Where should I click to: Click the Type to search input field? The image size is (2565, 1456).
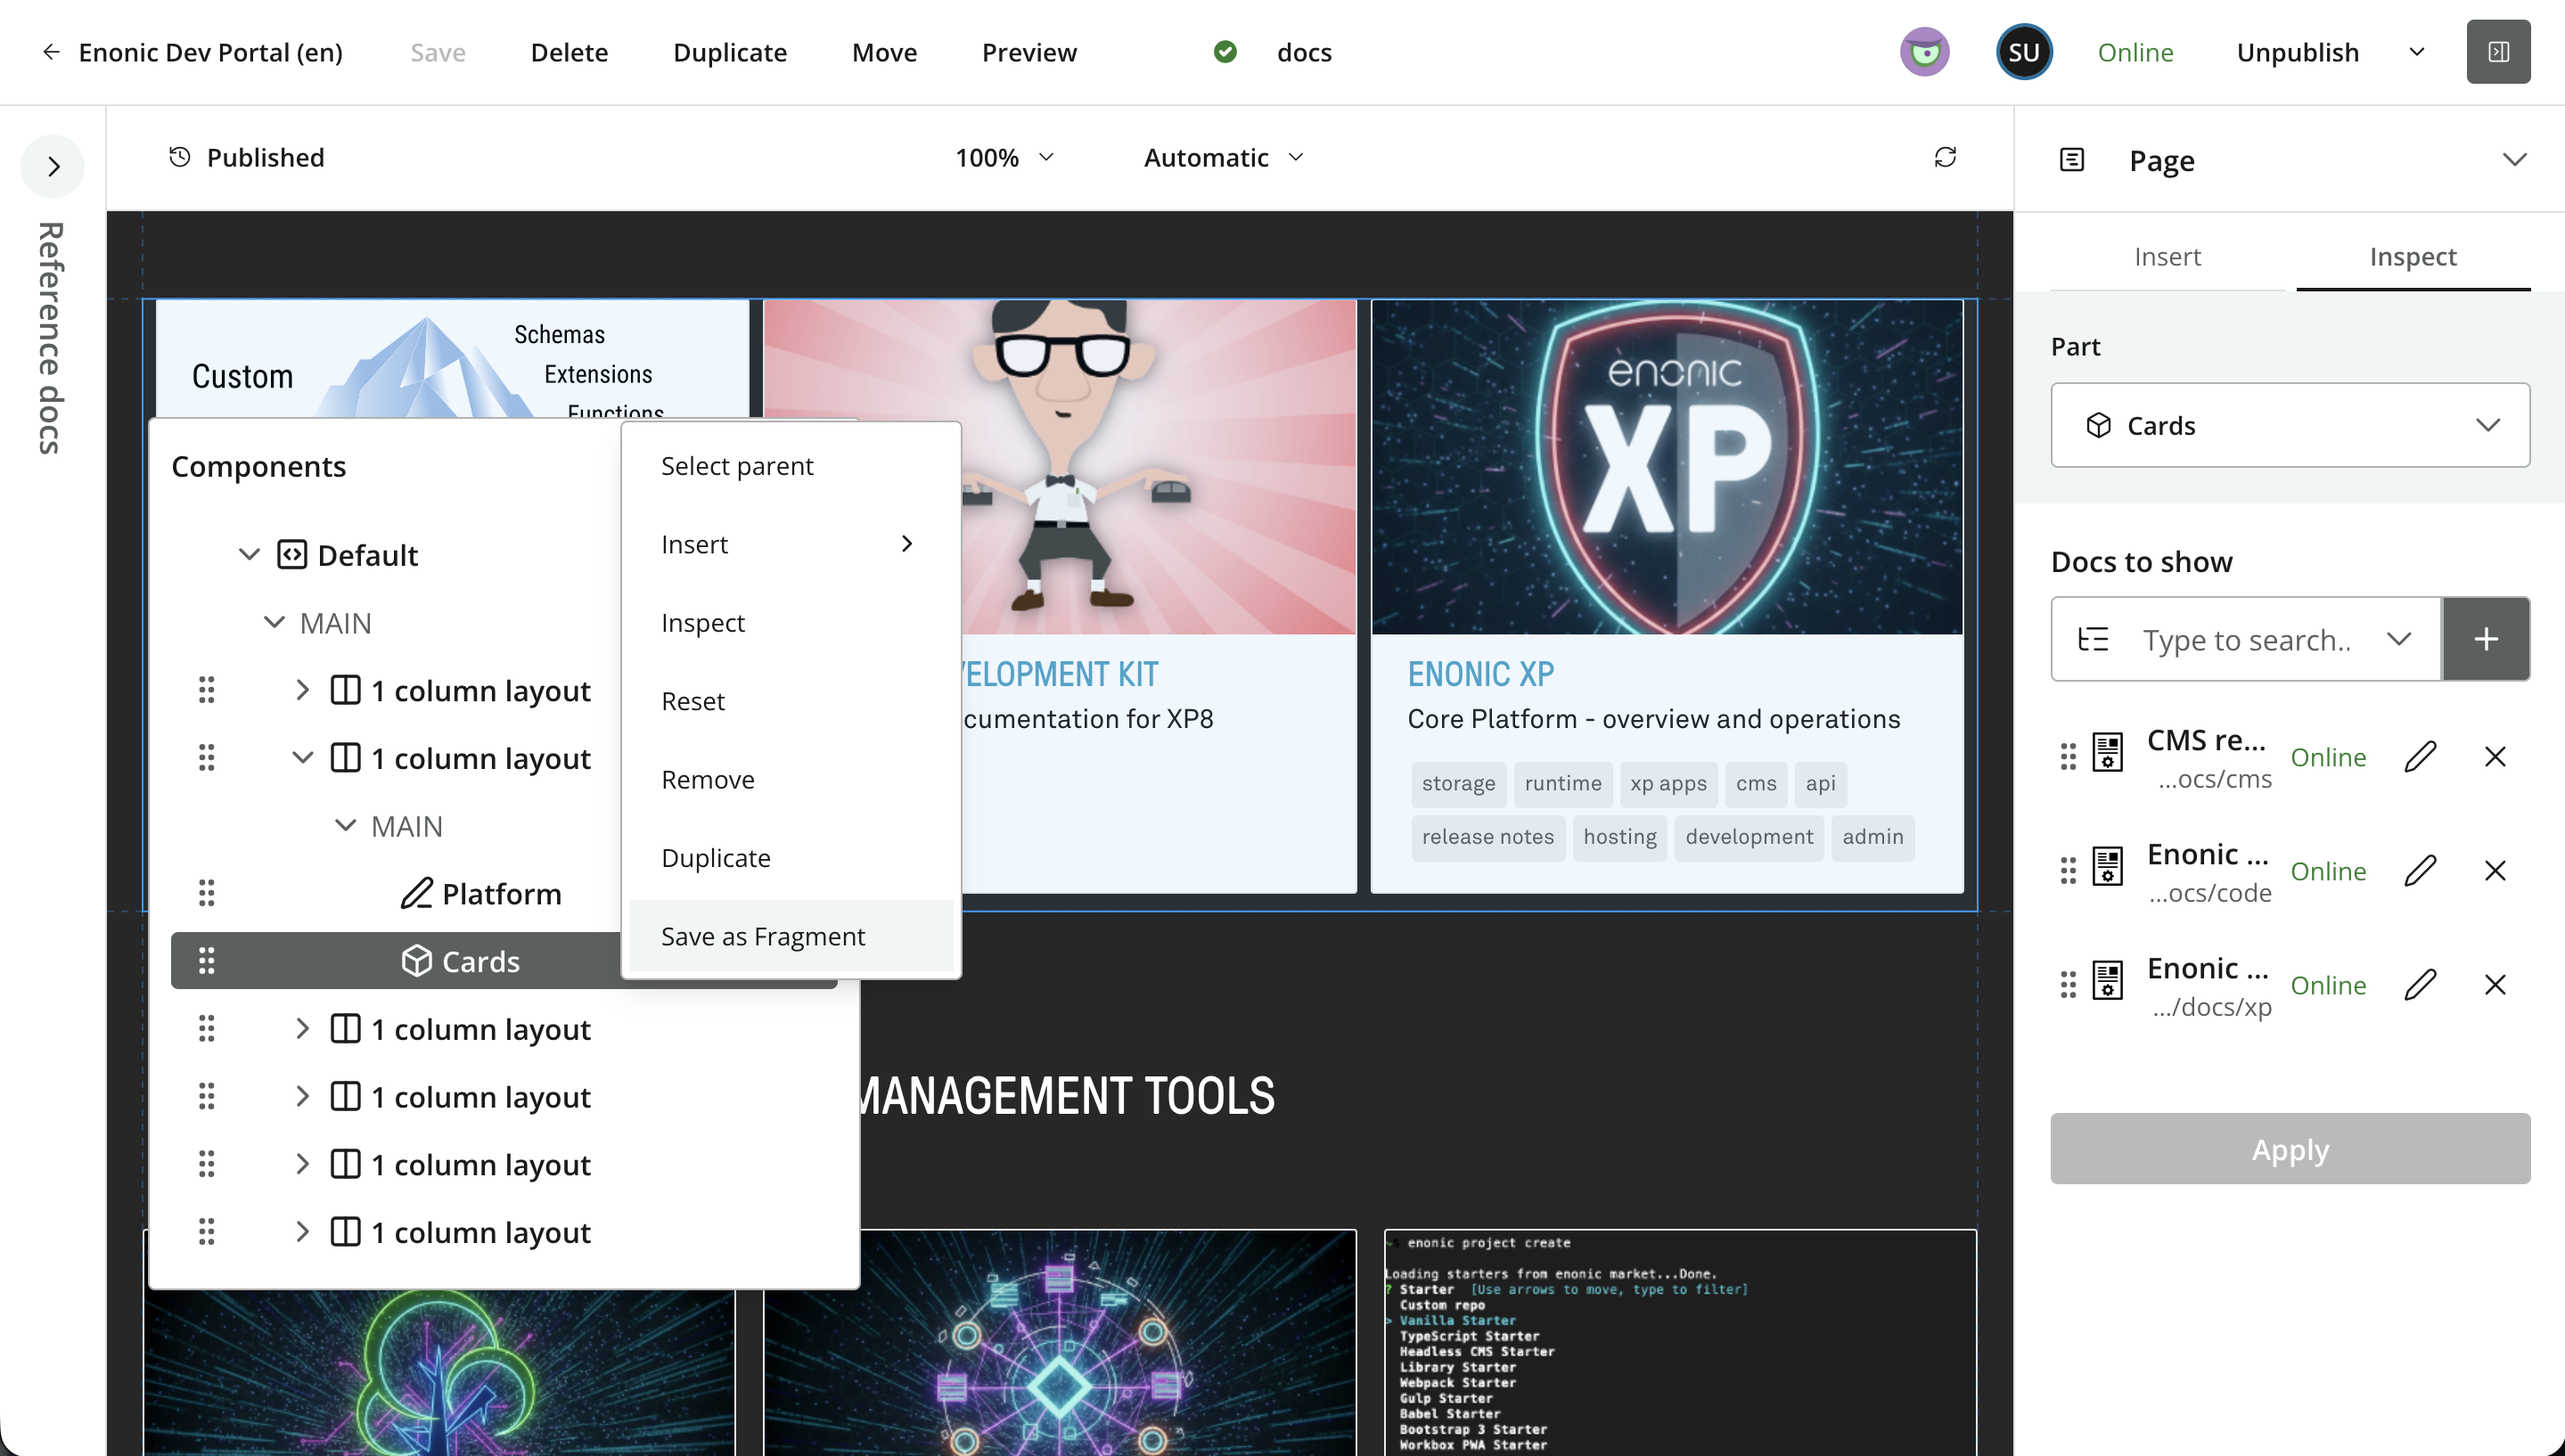(2246, 639)
